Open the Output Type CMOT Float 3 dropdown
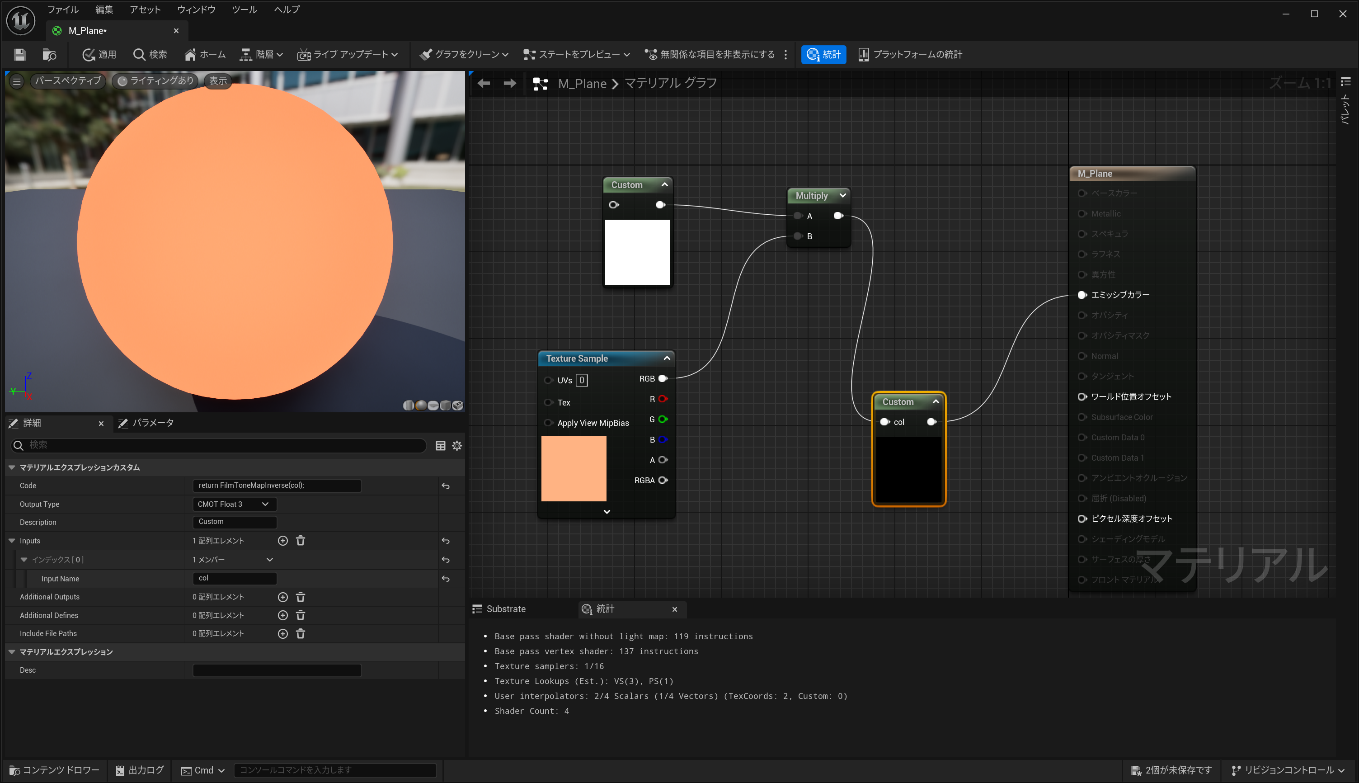The width and height of the screenshot is (1359, 783). 234,504
